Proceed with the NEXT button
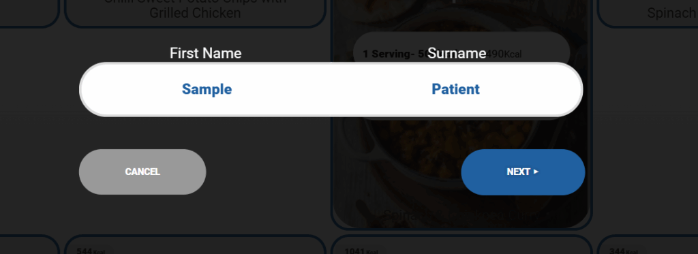The image size is (698, 254). coord(523,172)
